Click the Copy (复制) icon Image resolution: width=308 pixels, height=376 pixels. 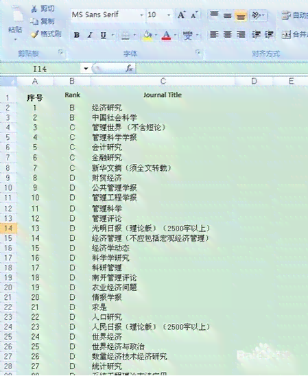coord(34,21)
